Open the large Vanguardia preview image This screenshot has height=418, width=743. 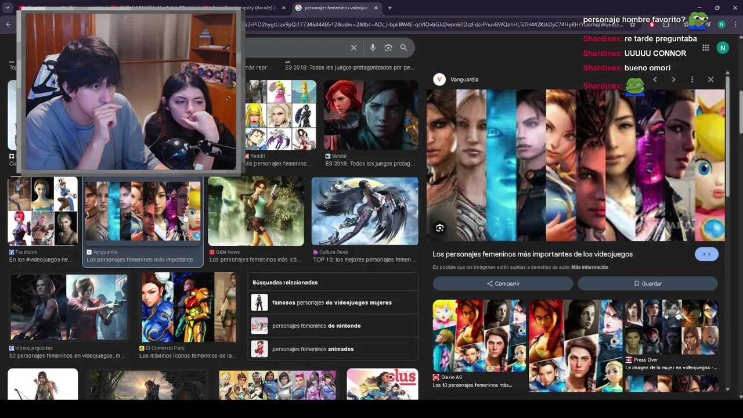[575, 165]
